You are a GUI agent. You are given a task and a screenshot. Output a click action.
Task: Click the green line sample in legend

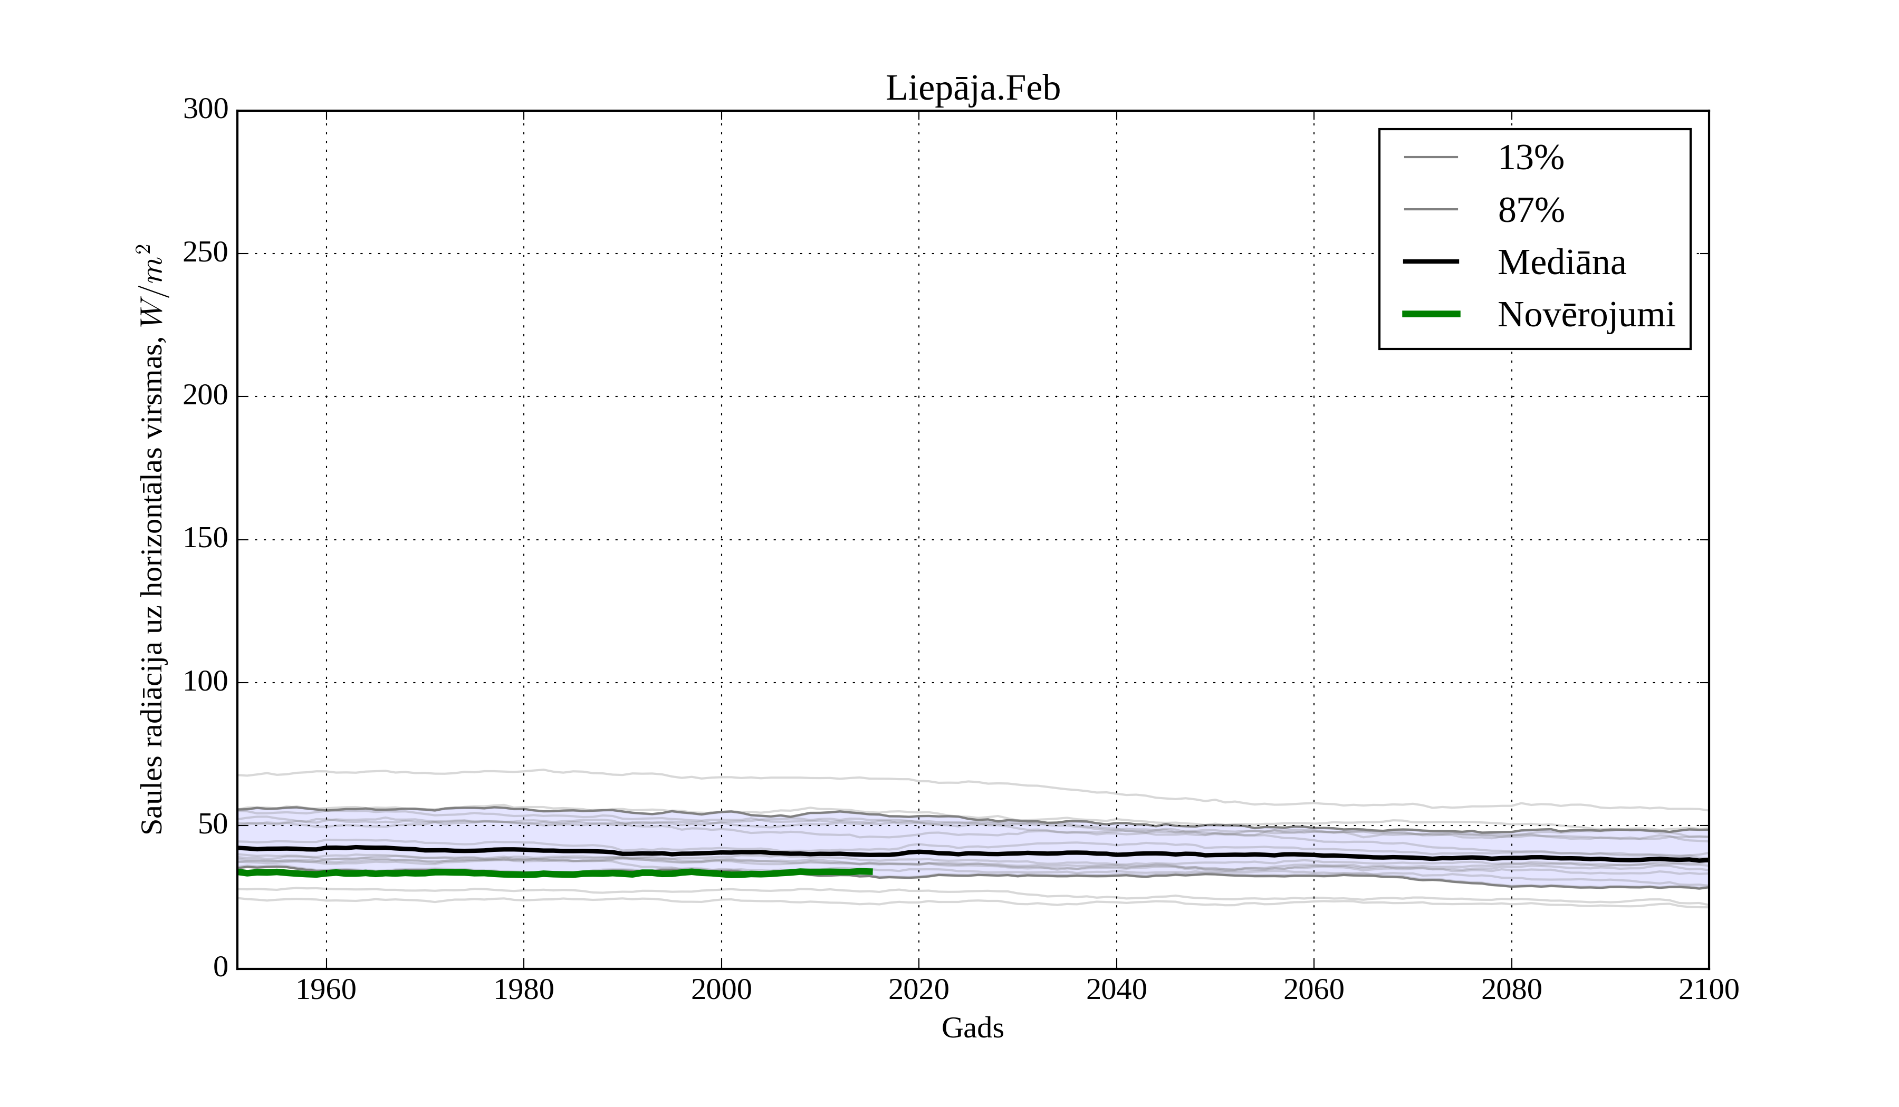point(1430,314)
